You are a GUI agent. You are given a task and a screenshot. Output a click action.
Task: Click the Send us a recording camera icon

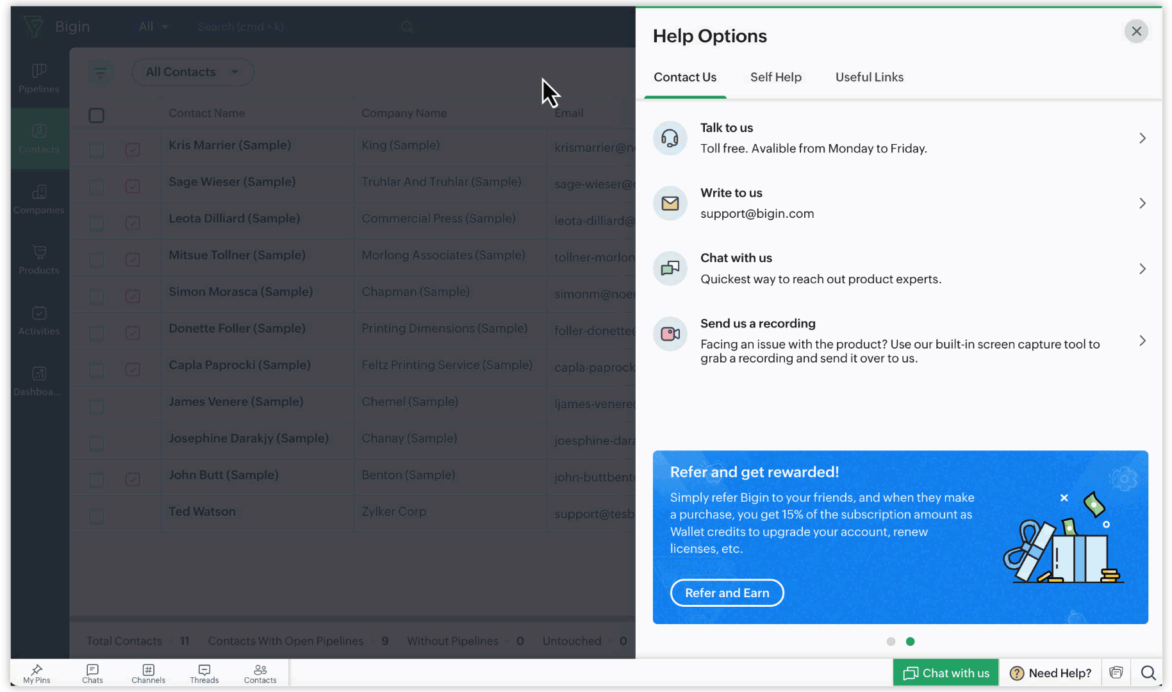(670, 334)
